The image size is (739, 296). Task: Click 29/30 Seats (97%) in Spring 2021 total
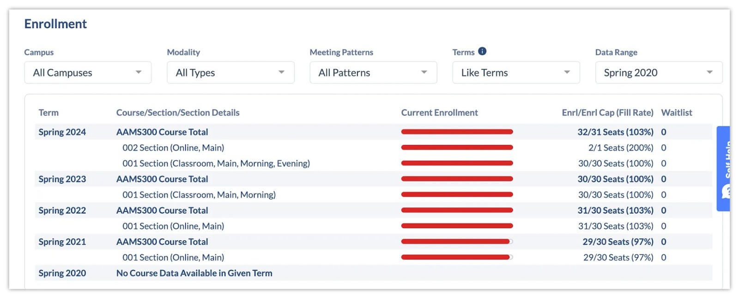click(x=618, y=242)
